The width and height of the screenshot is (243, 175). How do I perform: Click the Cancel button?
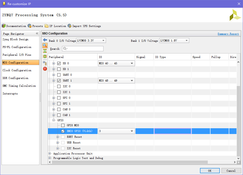(231, 171)
